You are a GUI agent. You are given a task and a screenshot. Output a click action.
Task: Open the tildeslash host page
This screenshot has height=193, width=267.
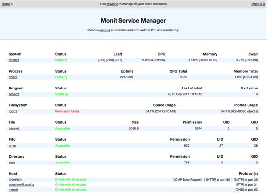pos(15,180)
